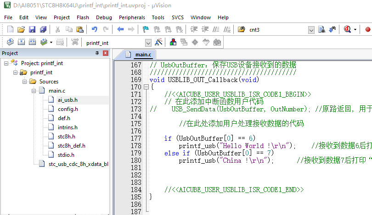
Task: Paste from clipboard icon
Action: (x=80, y=29)
